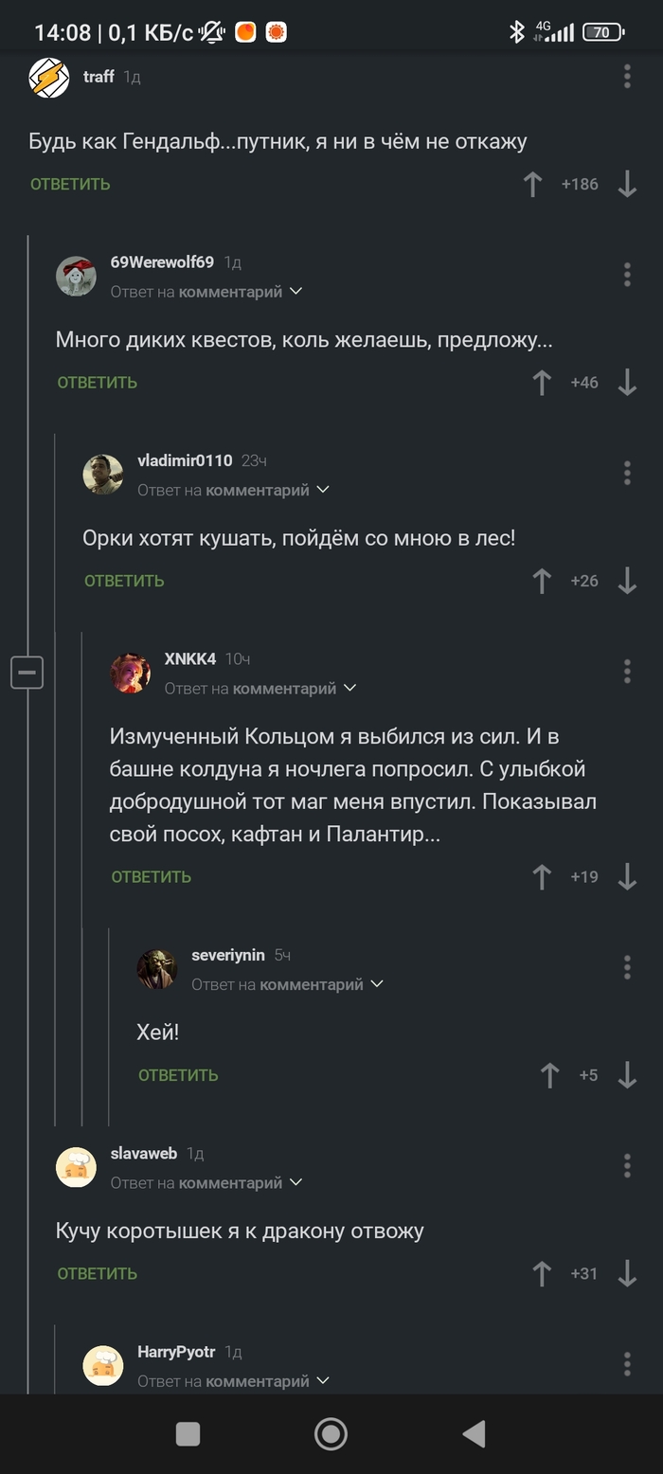Reply to traff's comment via ОТВЕТИТЬ

click(x=70, y=185)
